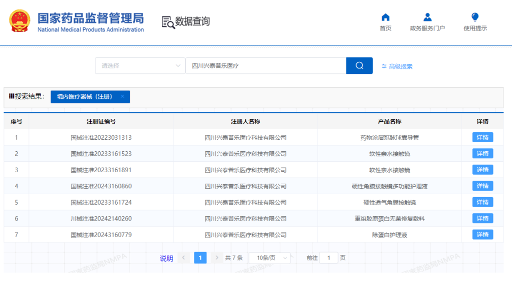Image resolution: width=512 pixels, height=281 pixels.
Task: Click the blue magnifier search button
Action: click(x=359, y=65)
